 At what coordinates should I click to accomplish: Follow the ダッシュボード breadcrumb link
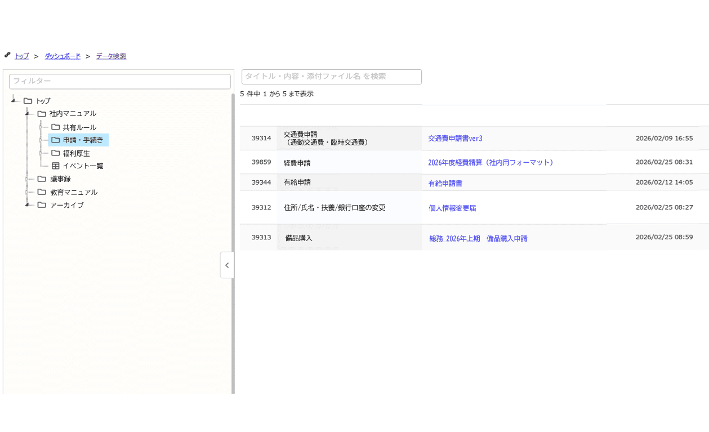tap(62, 56)
